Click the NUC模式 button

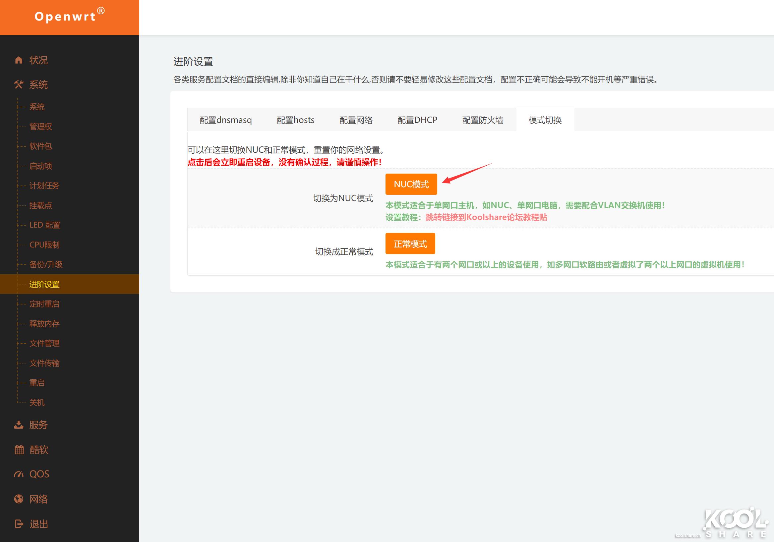(411, 184)
